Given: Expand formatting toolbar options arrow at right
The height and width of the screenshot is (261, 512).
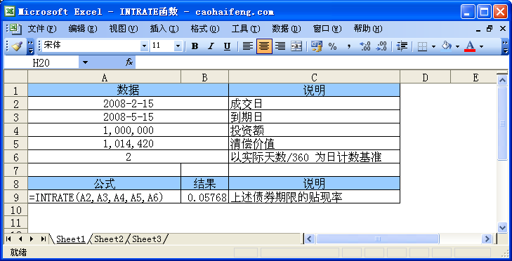Looking at the screenshot, I should tap(505, 46).
